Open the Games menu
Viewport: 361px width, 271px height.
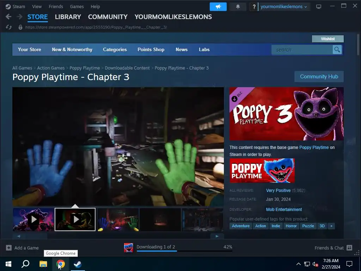(77, 6)
